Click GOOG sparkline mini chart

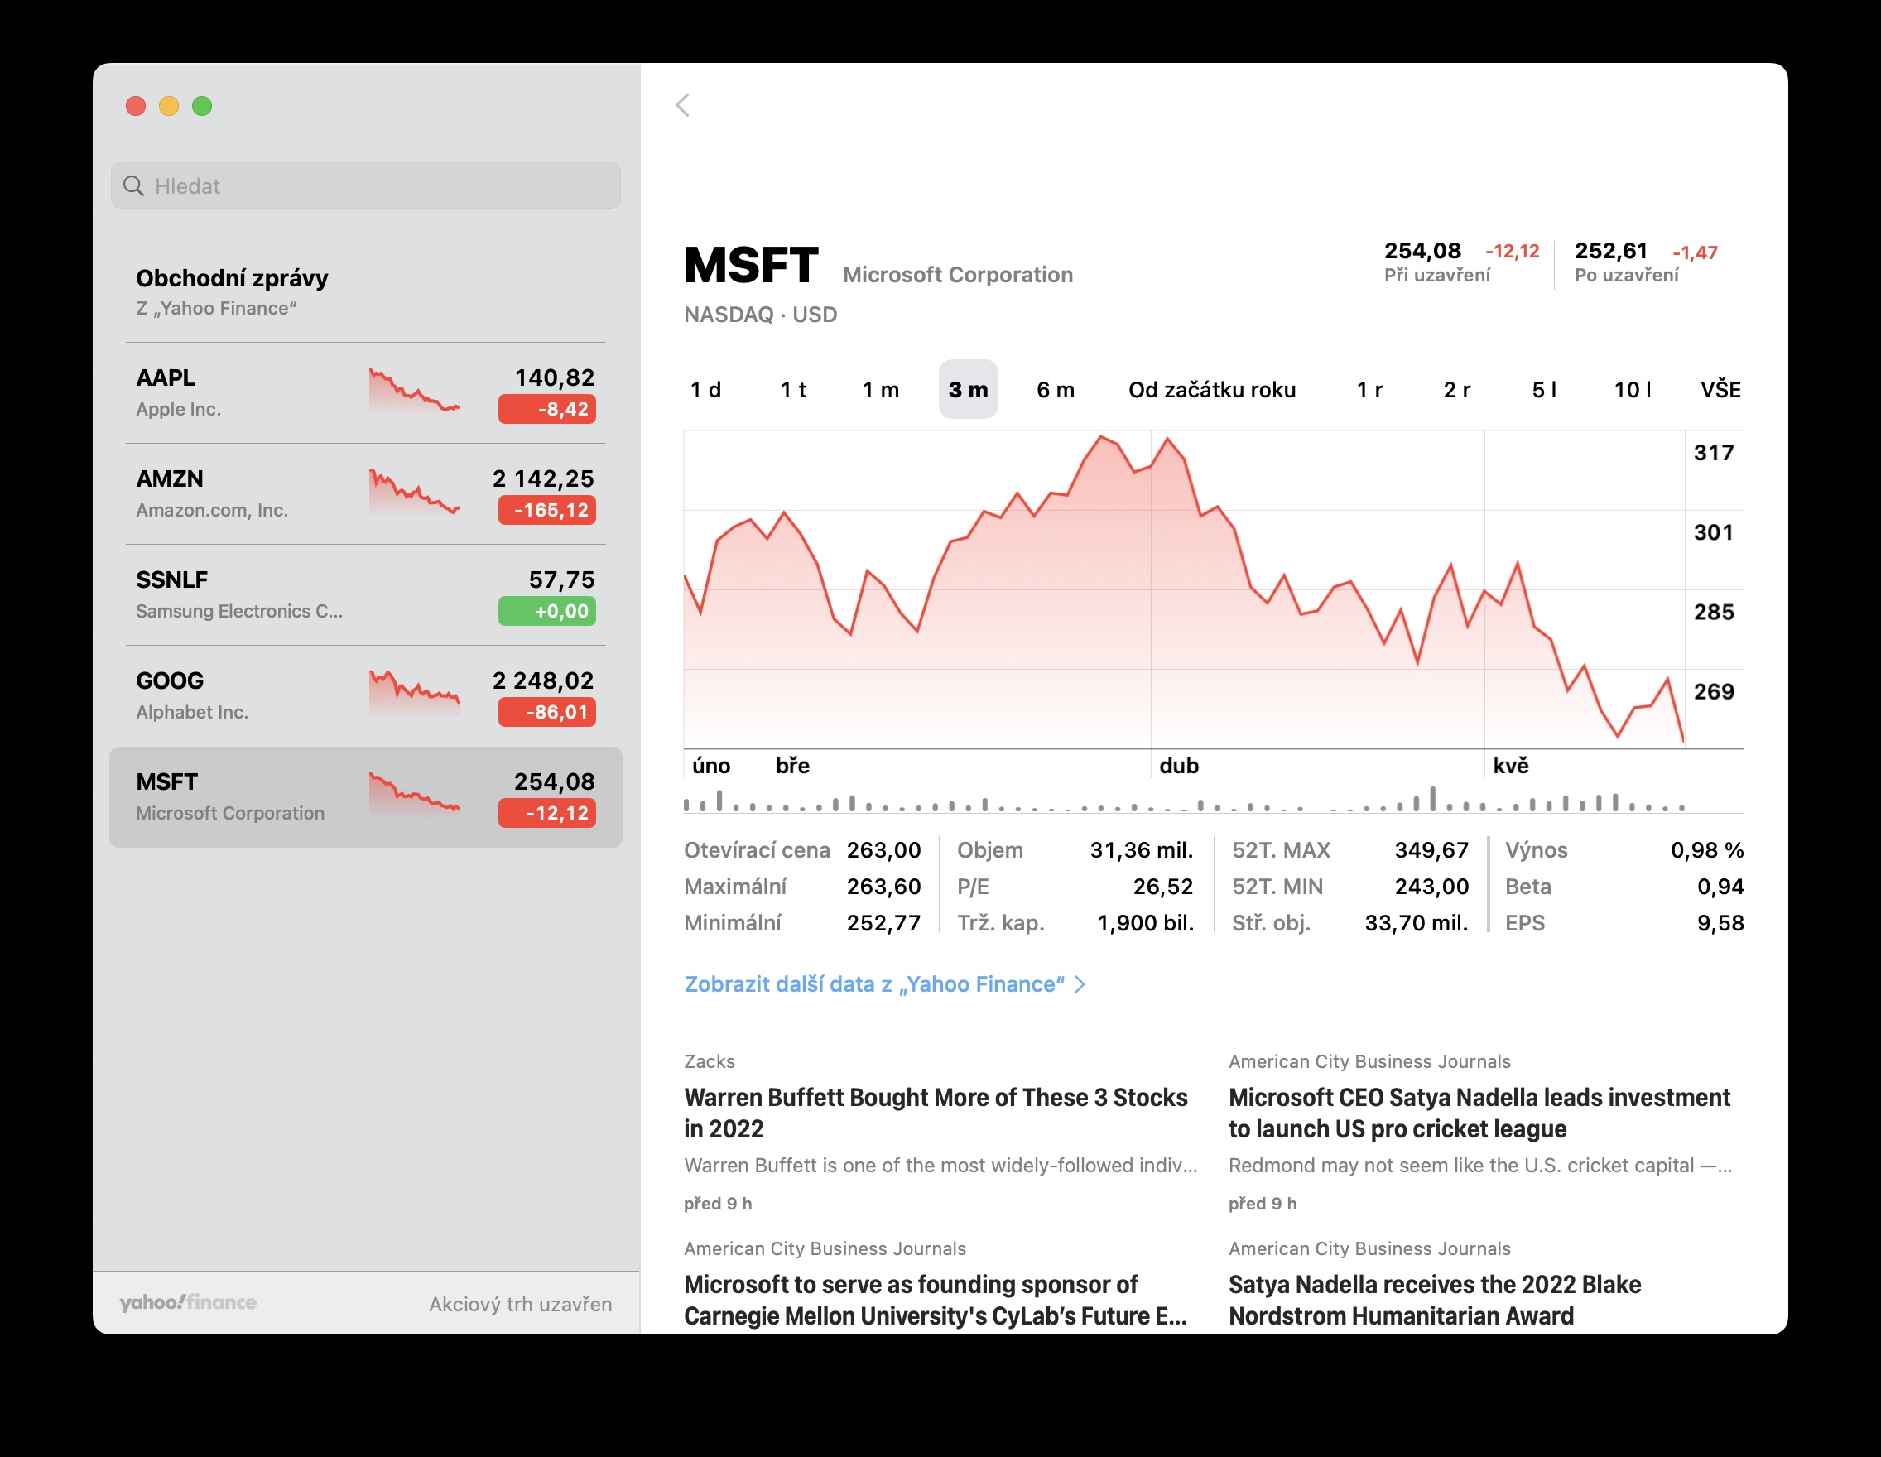[414, 694]
